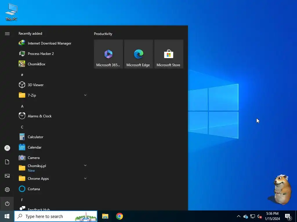
Task: Click the Power button in Start
Action: click(7, 203)
